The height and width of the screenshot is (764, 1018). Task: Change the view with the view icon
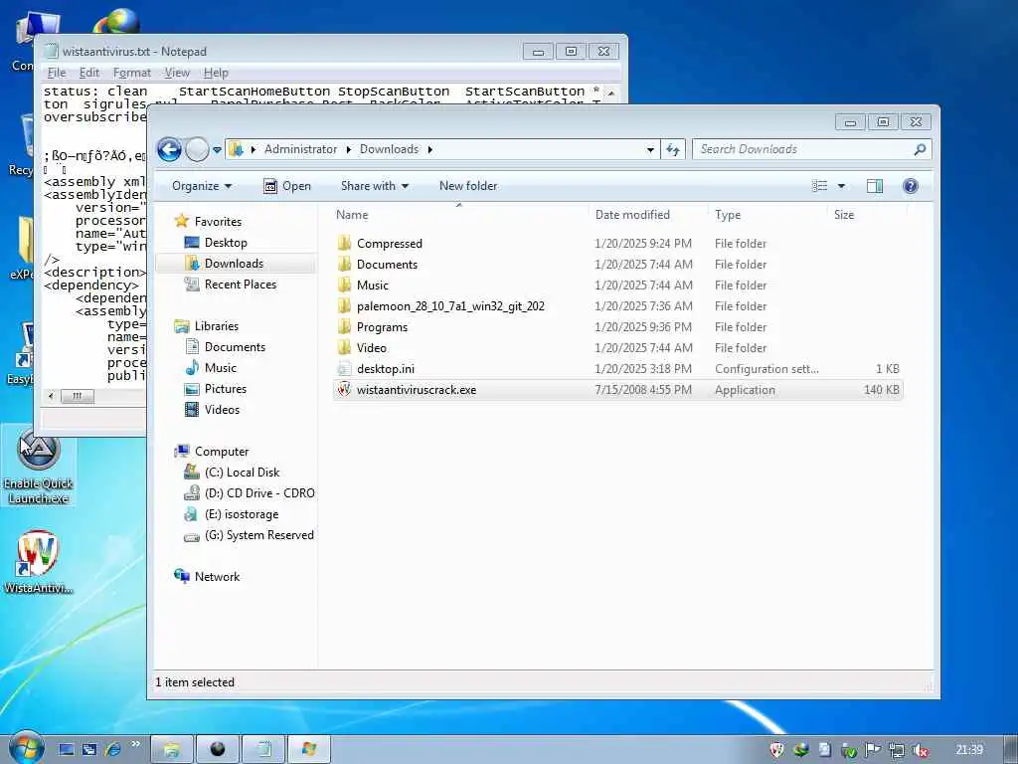(x=819, y=186)
